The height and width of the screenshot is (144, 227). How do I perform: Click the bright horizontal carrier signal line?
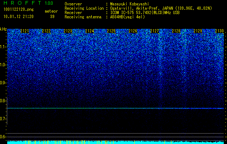115,108
